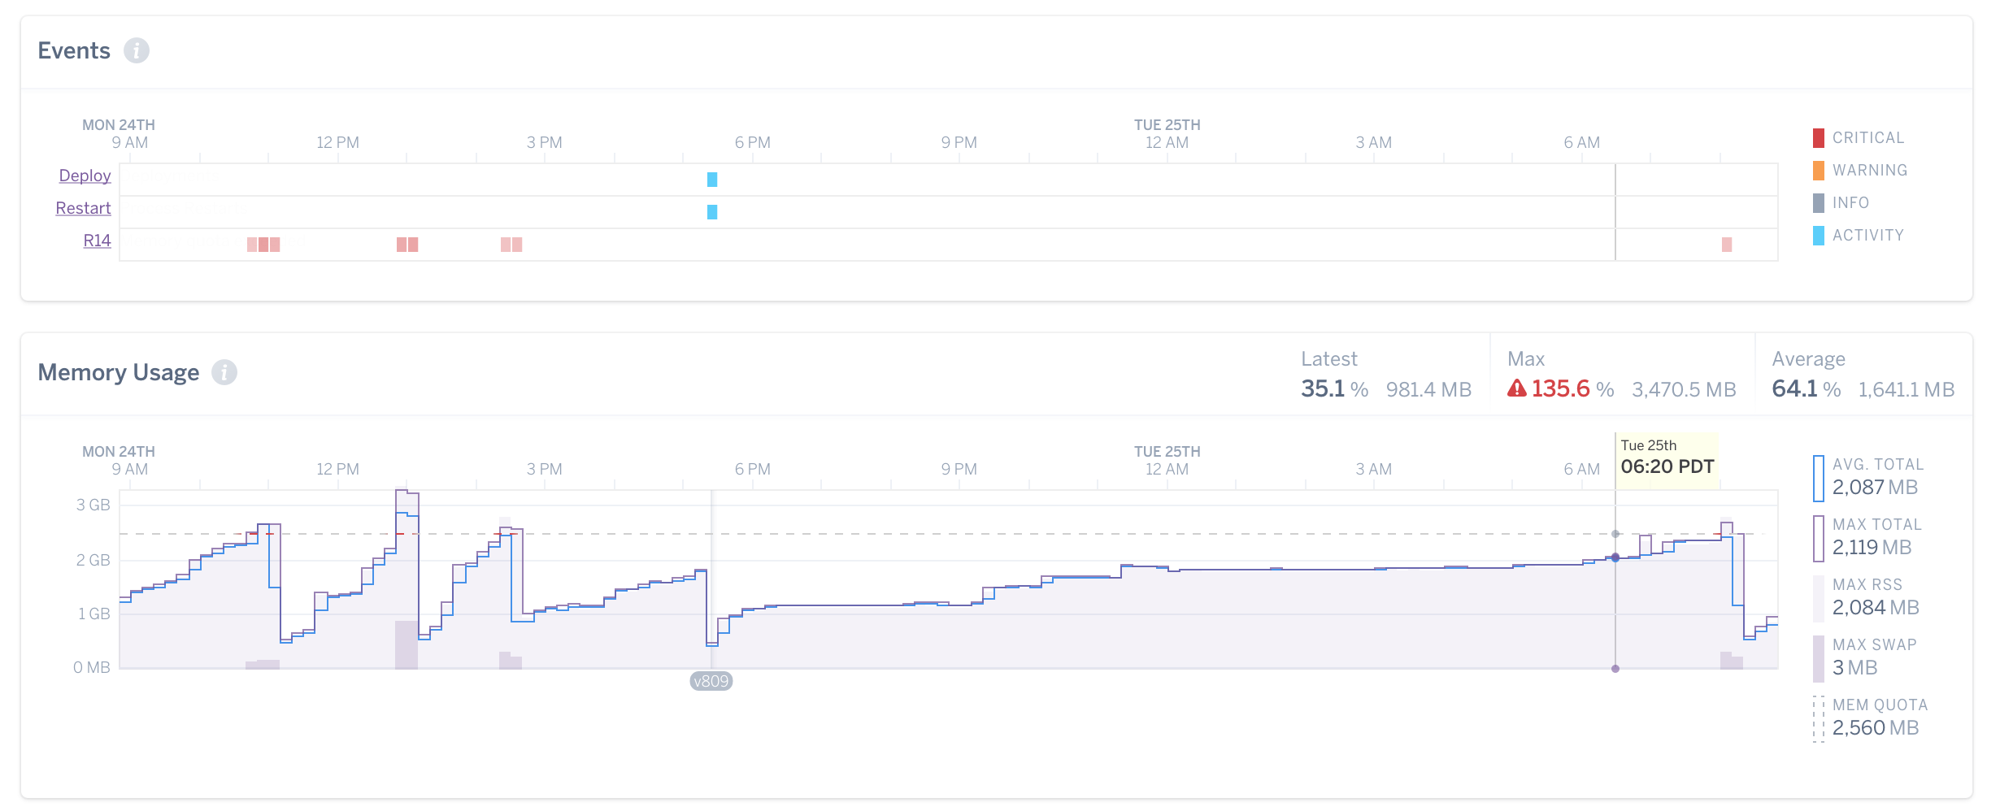Open the R14 error link

click(97, 241)
